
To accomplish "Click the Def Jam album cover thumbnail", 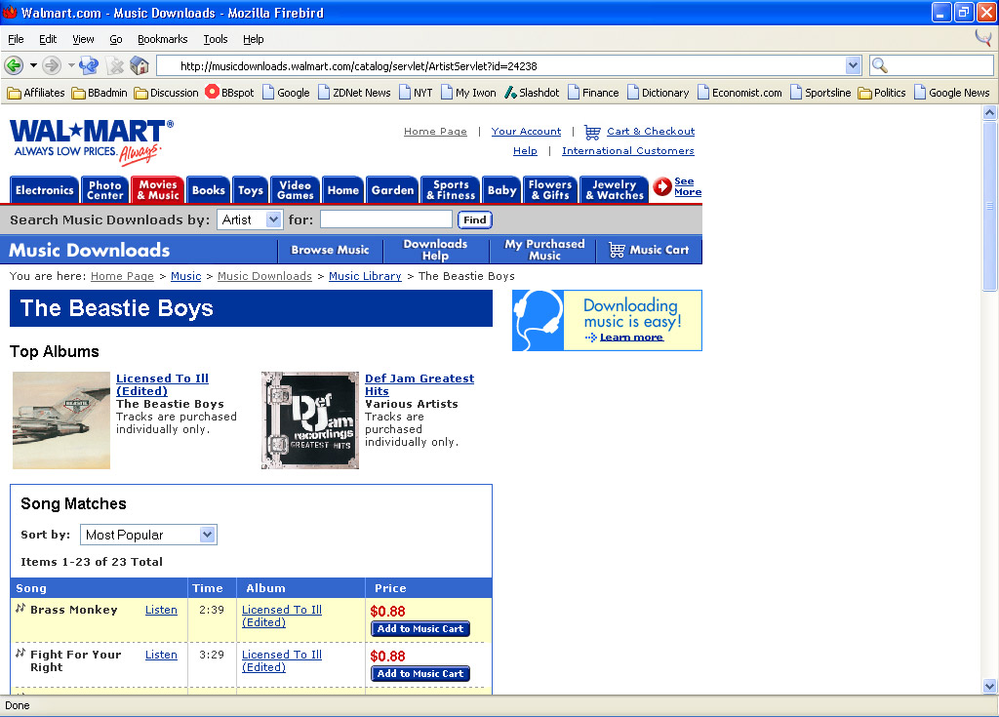I will (x=310, y=420).
